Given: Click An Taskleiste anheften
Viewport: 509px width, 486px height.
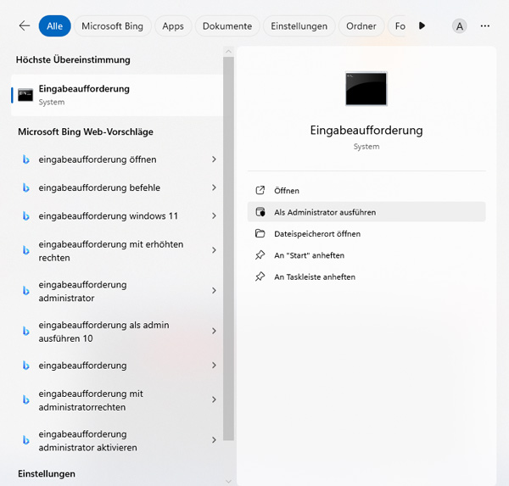Looking at the screenshot, I should [x=366, y=277].
